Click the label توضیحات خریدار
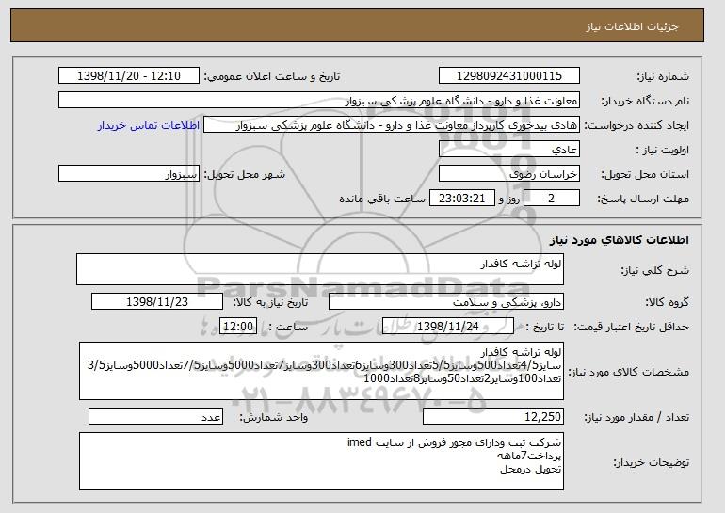The width and height of the screenshot is (725, 513). coord(652,462)
